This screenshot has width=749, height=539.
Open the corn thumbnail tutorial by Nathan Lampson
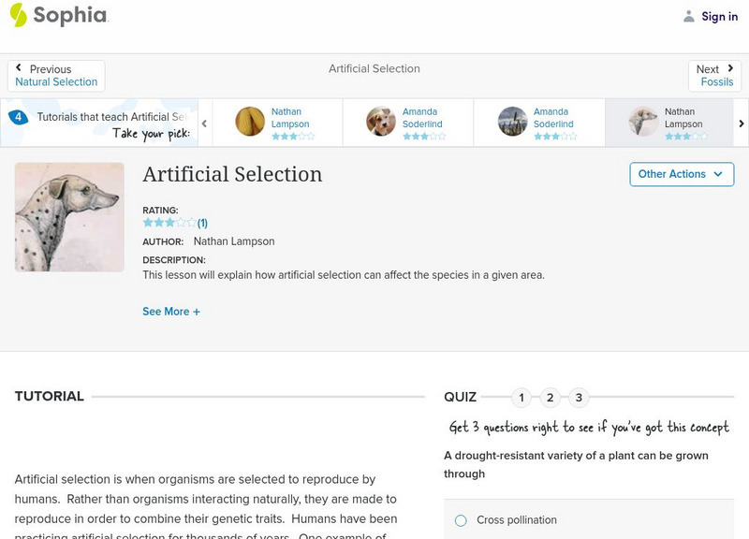(250, 122)
